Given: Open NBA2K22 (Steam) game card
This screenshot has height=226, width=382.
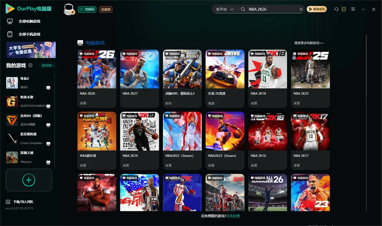Looking at the screenshot, I should 182,140.
